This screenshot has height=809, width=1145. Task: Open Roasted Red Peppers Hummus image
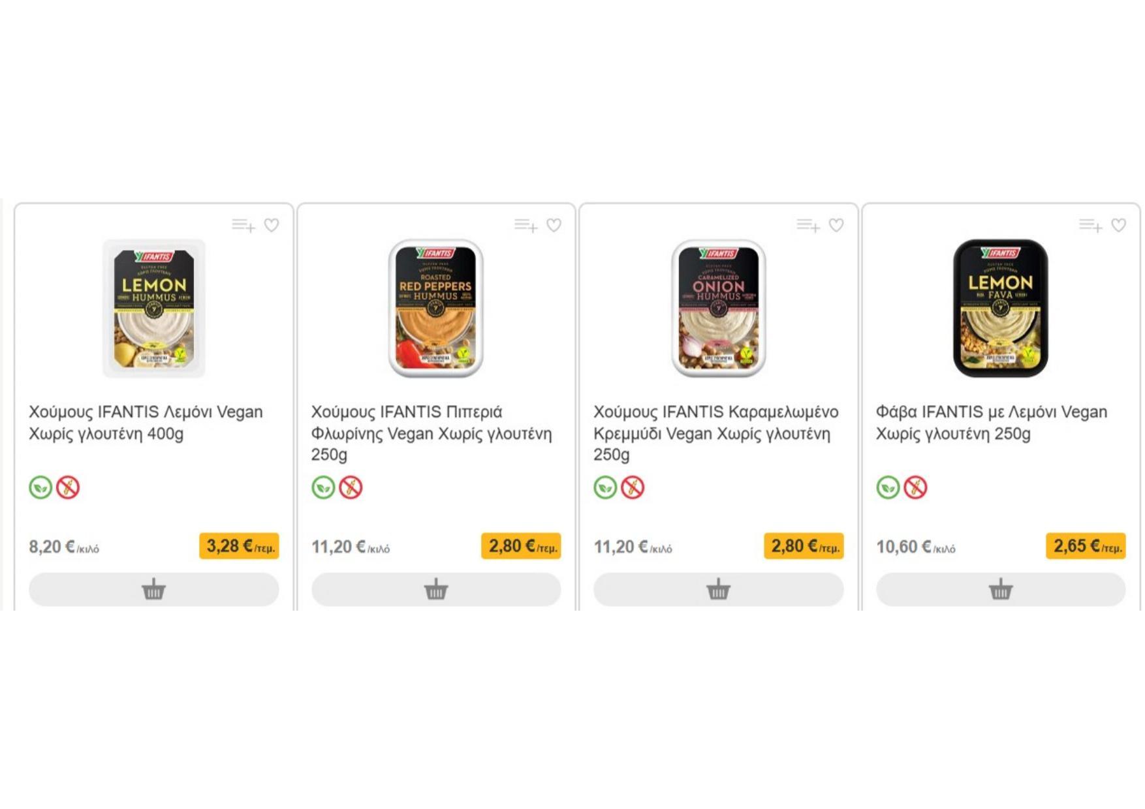tap(436, 308)
